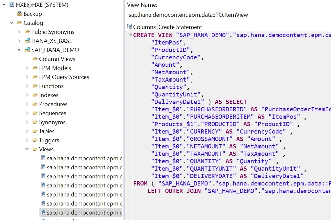Screen dimensions: 331x220
Task: Open the Create Statement tab
Action: click(180, 27)
